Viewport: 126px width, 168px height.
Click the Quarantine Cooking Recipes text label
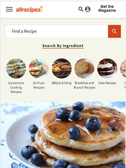[16, 87]
